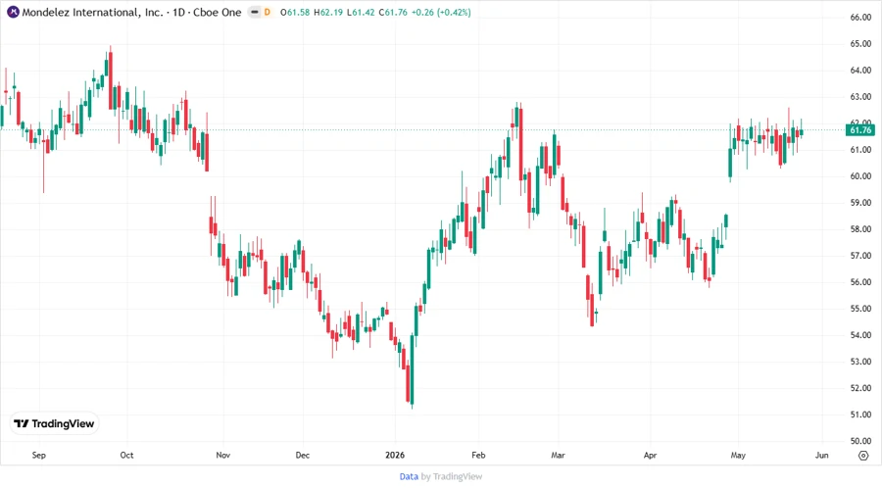Click the +0.26 (+0.42%) change value
882x488 pixels.
[441, 13]
